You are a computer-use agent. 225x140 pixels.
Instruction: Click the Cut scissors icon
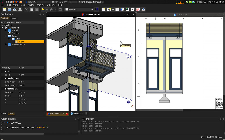(26, 10)
